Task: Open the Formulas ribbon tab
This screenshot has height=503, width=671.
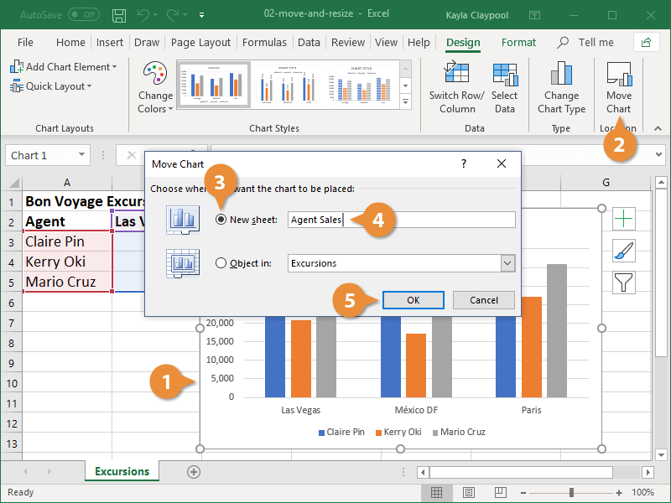Action: tap(264, 42)
